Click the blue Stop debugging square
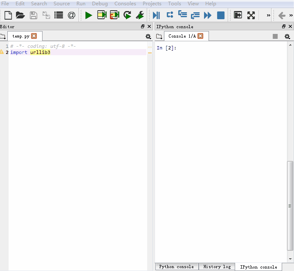The height and width of the screenshot is (271, 294). [x=221, y=16]
